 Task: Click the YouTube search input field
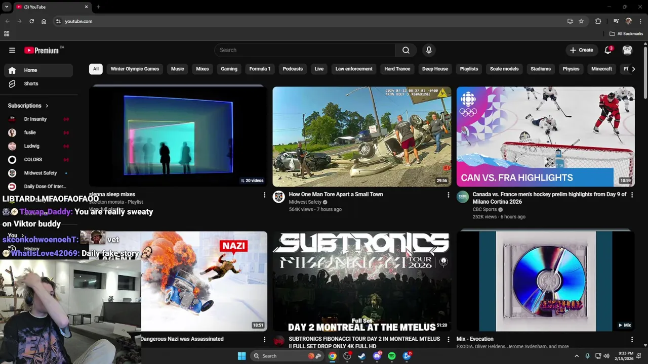pos(305,50)
